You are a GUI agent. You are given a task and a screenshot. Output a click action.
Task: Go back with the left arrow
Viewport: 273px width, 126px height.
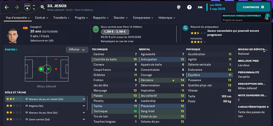pyautogui.click(x=7, y=7)
